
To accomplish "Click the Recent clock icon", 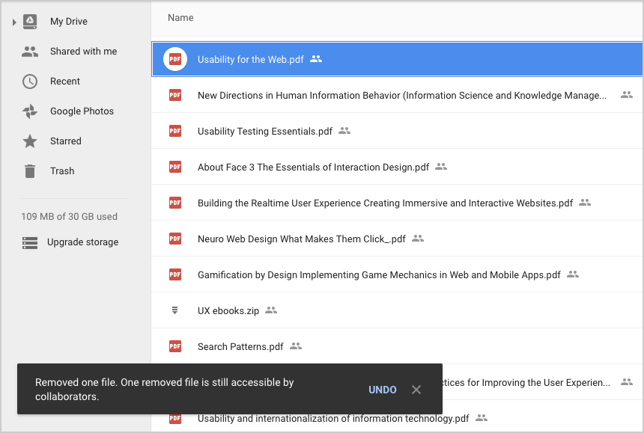I will click(30, 82).
